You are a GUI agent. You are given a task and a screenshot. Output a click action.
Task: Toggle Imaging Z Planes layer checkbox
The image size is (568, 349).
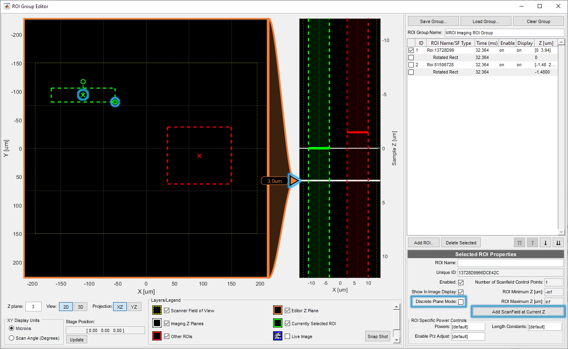pyautogui.click(x=166, y=323)
